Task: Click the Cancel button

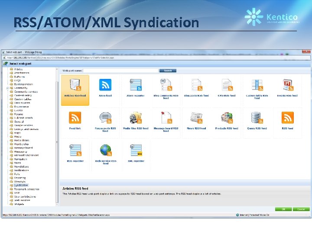Action: [301, 209]
